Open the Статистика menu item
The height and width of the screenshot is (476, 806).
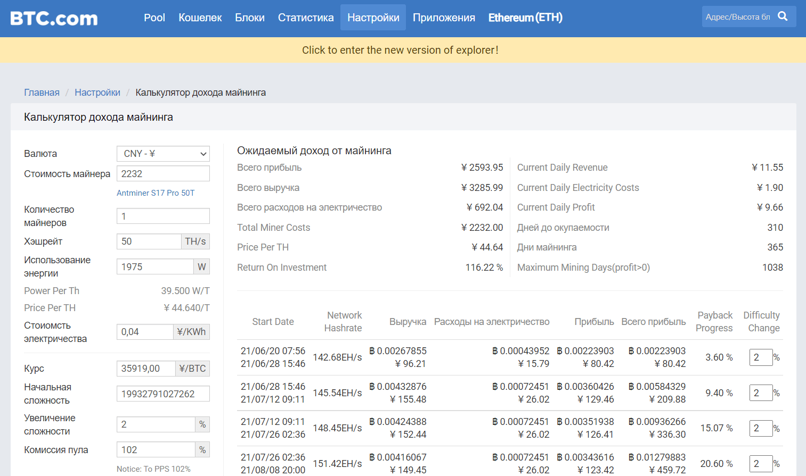306,18
